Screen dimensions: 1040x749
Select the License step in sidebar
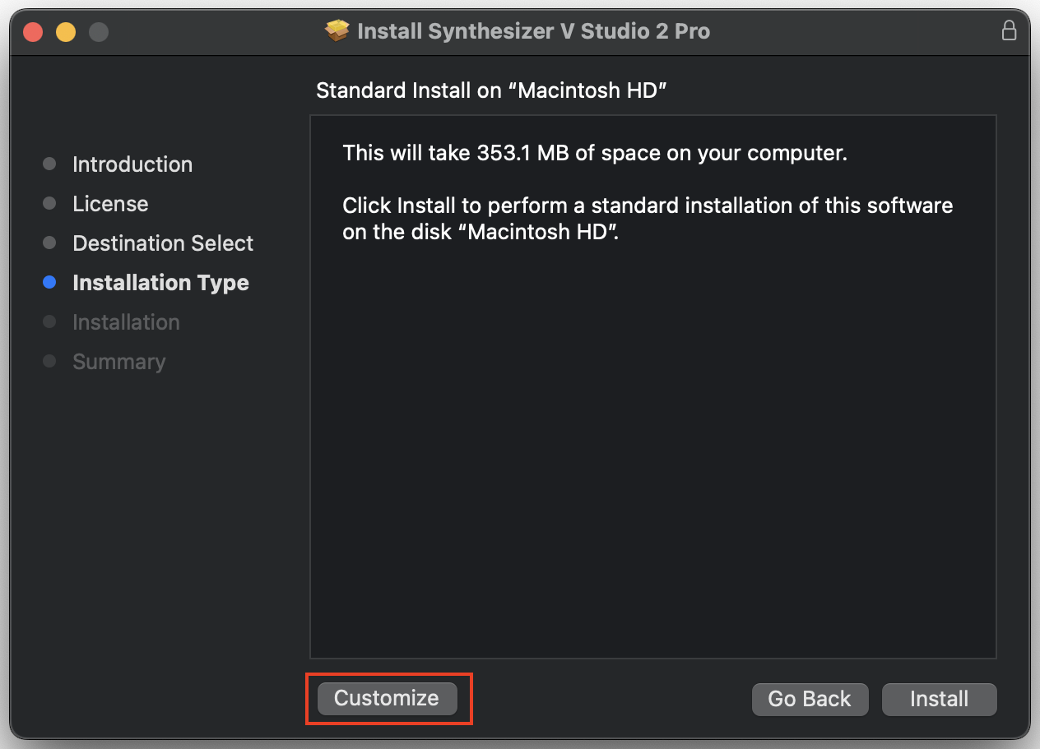pyautogui.click(x=110, y=204)
